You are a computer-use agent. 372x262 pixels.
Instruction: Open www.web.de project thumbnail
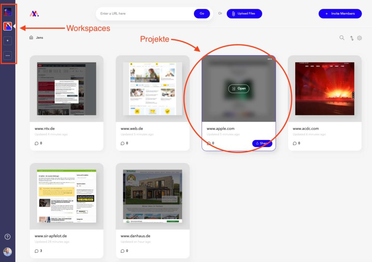pos(153,89)
